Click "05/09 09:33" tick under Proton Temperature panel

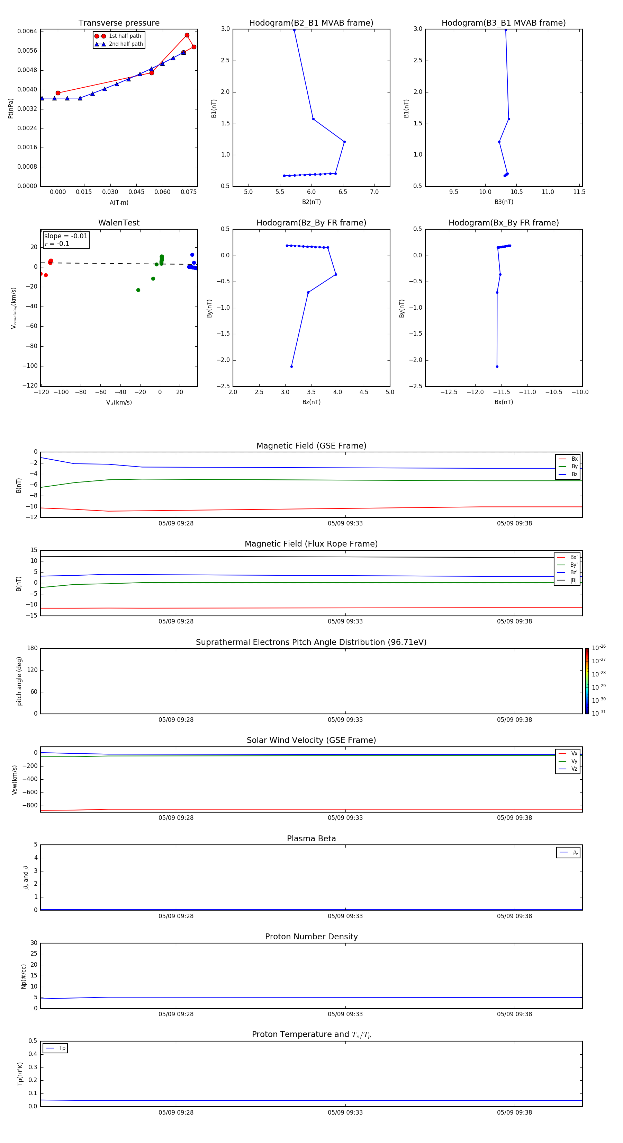[345, 1113]
